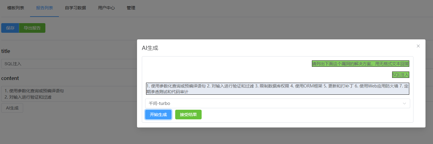433x144 pixels.
Task: Switch to the 模板列表 tab
Action: tap(16, 8)
